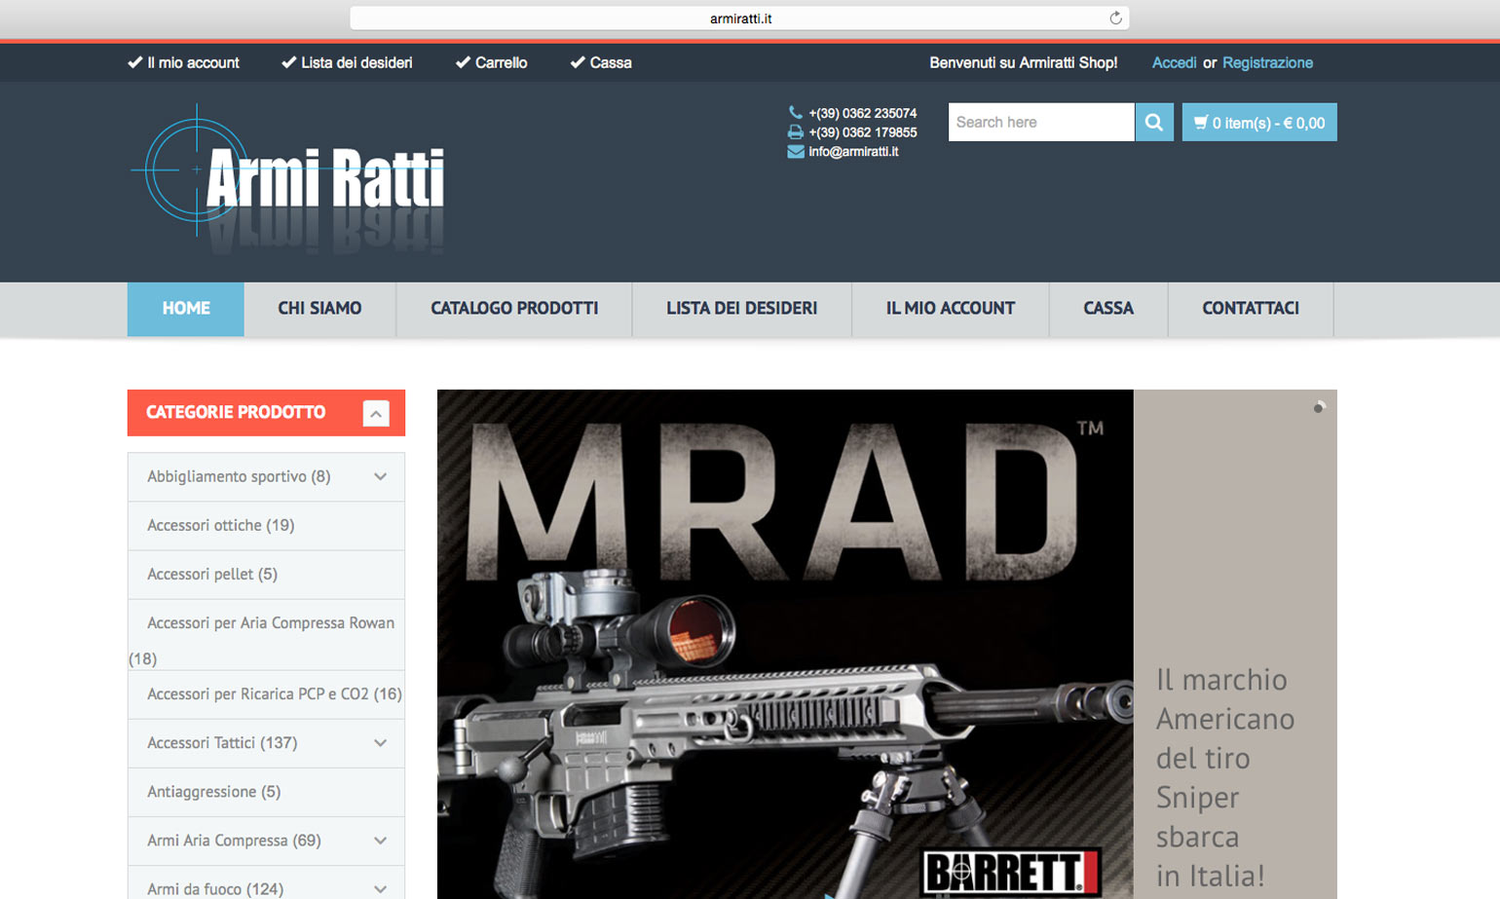Click the fax printer icon in contacts

[796, 132]
